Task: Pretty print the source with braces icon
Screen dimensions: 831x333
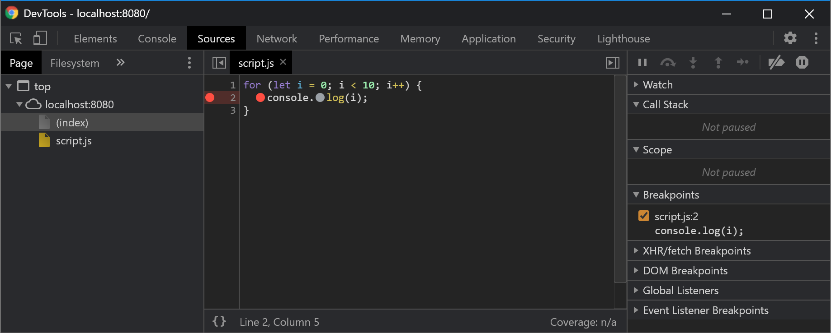Action: 219,321
